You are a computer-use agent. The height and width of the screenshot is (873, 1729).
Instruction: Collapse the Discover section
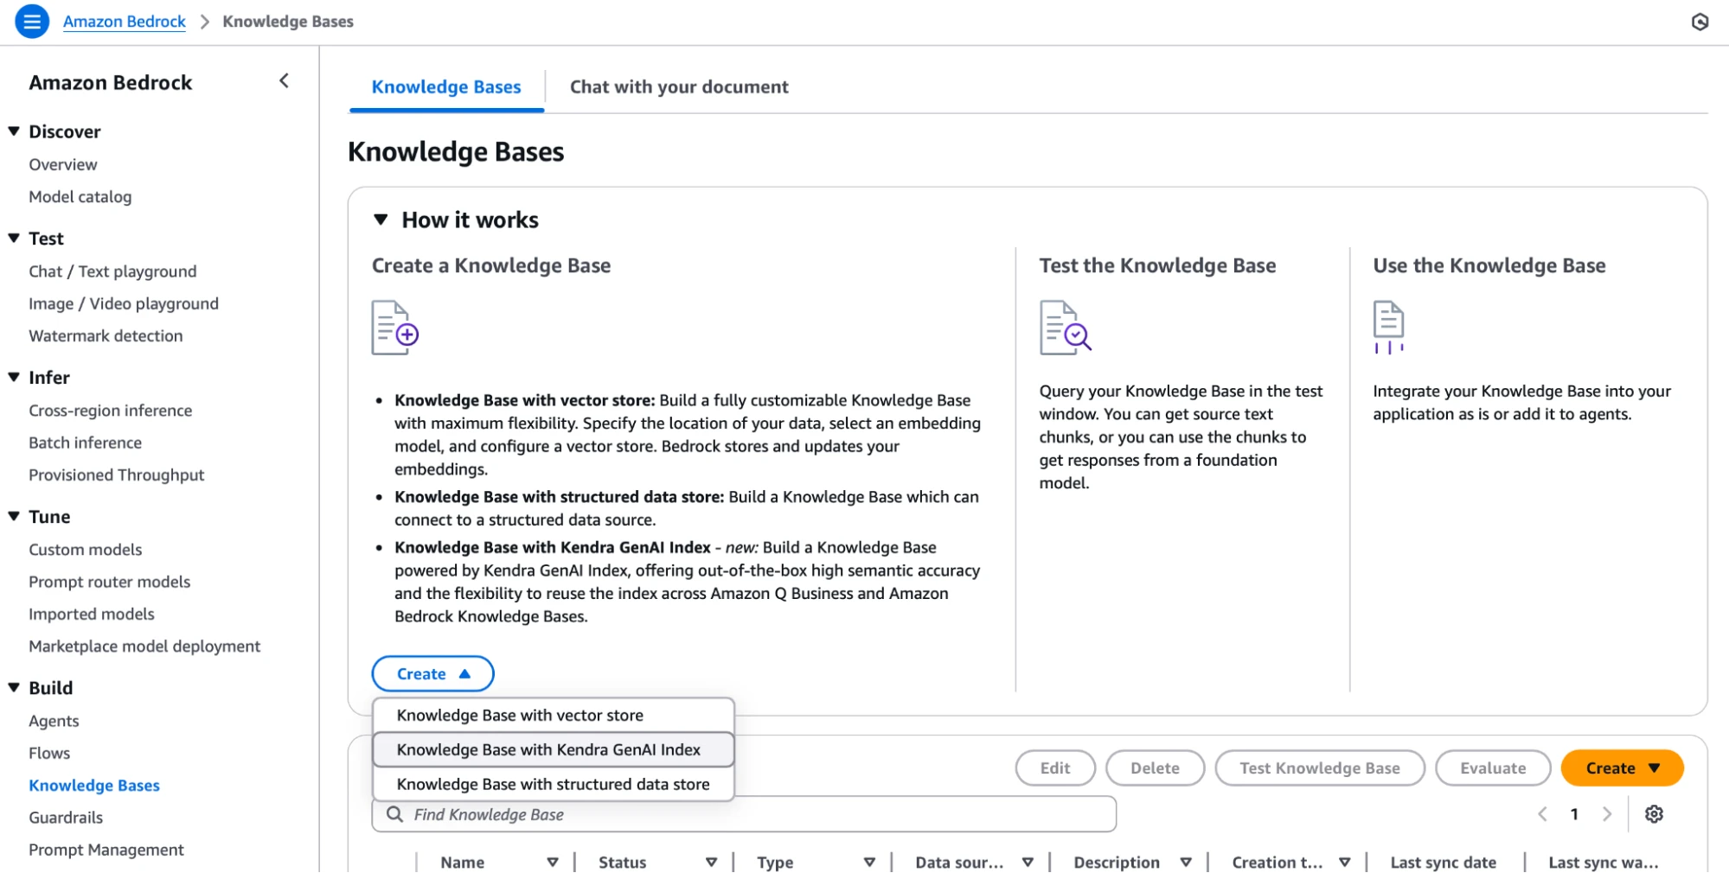click(14, 131)
